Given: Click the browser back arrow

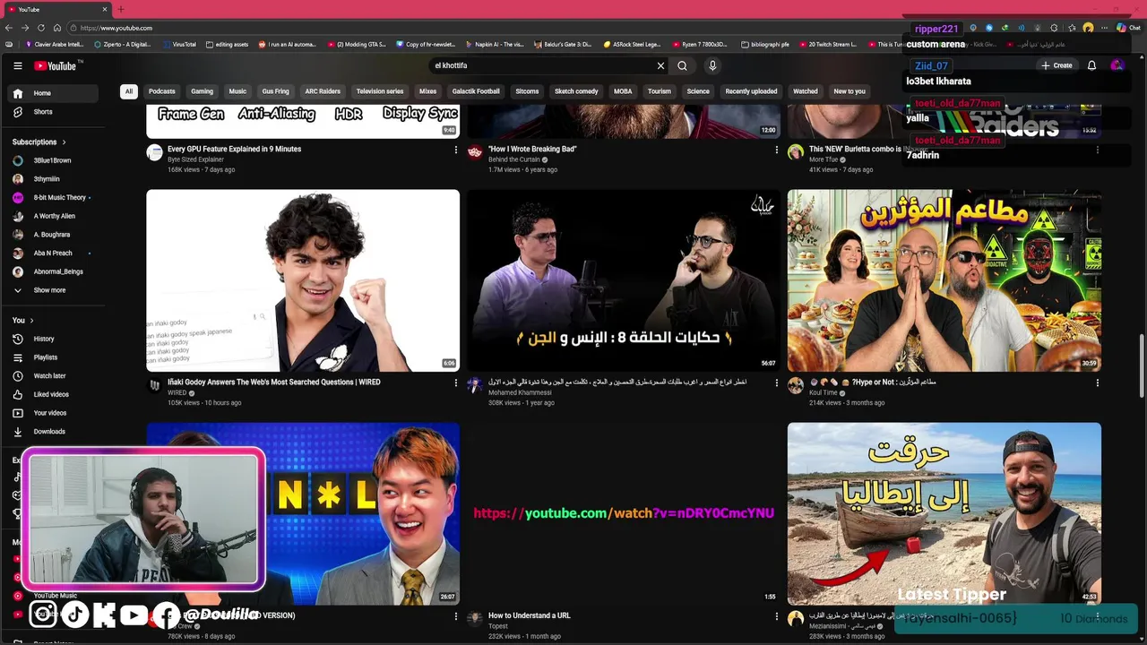Looking at the screenshot, I should point(10,28).
